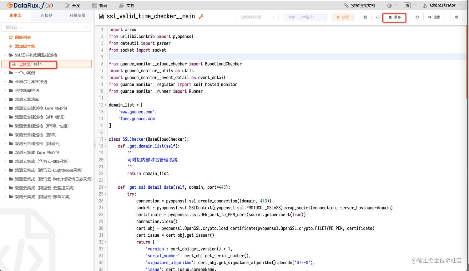Click the code diff icon in toolbar
Screen dimensions: 469x271
click(x=377, y=17)
